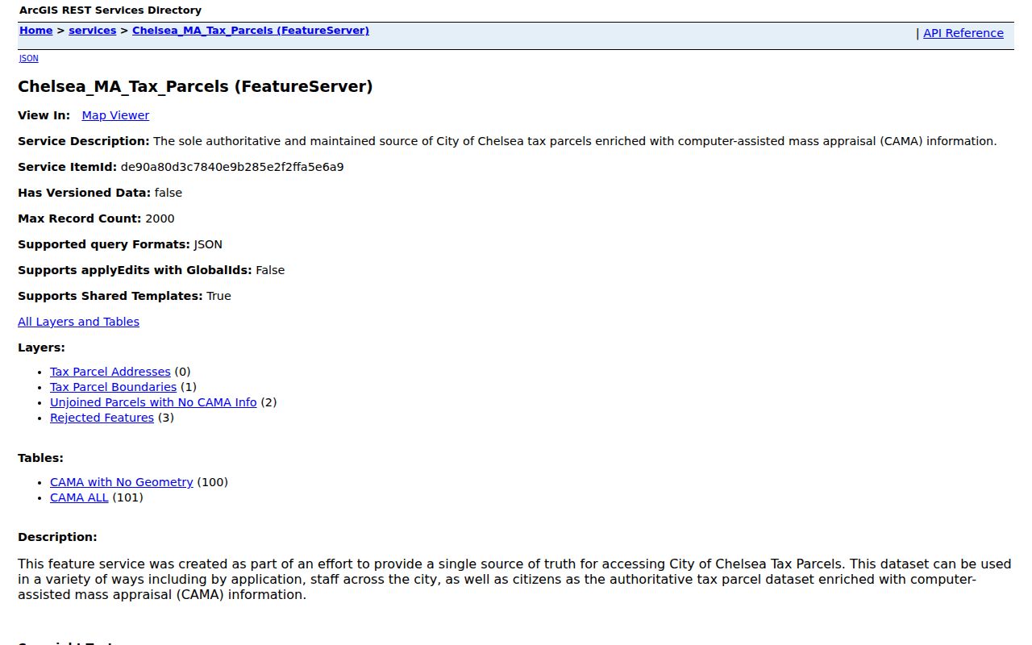This screenshot has height=645, width=1032.
Task: Go to the Home breadcrumb link
Action: [x=35, y=31]
